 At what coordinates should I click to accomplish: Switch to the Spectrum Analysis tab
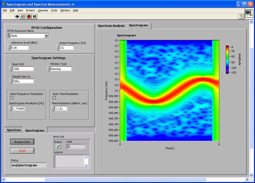coord(111,26)
